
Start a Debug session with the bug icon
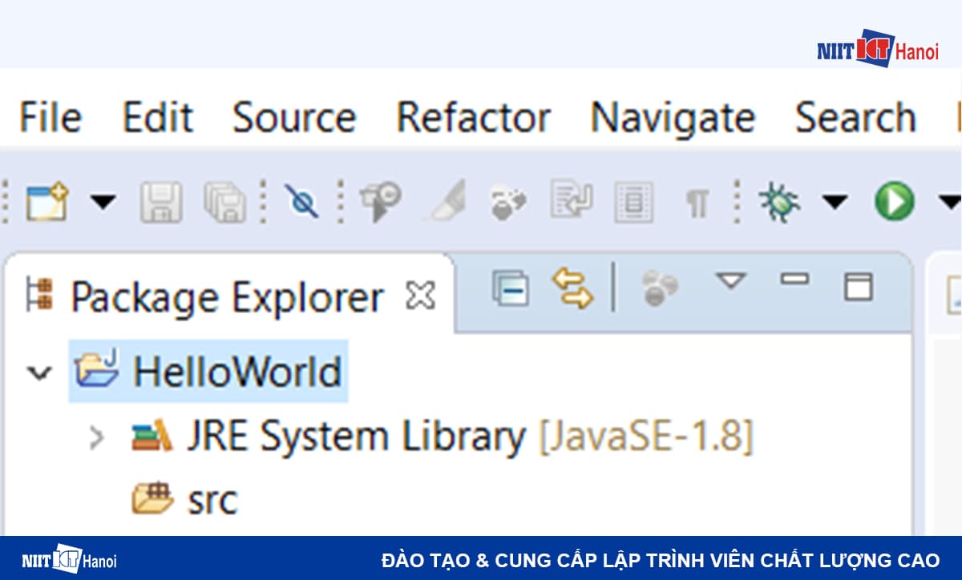(x=779, y=203)
